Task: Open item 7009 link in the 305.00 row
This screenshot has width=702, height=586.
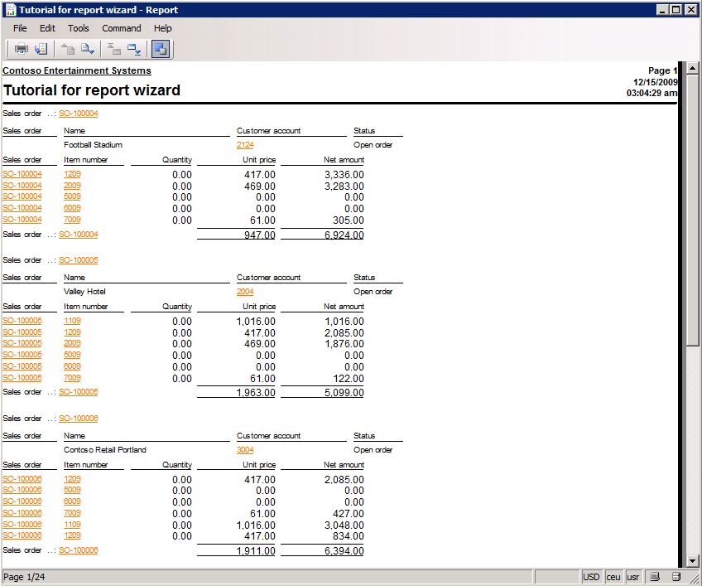Action: point(72,220)
